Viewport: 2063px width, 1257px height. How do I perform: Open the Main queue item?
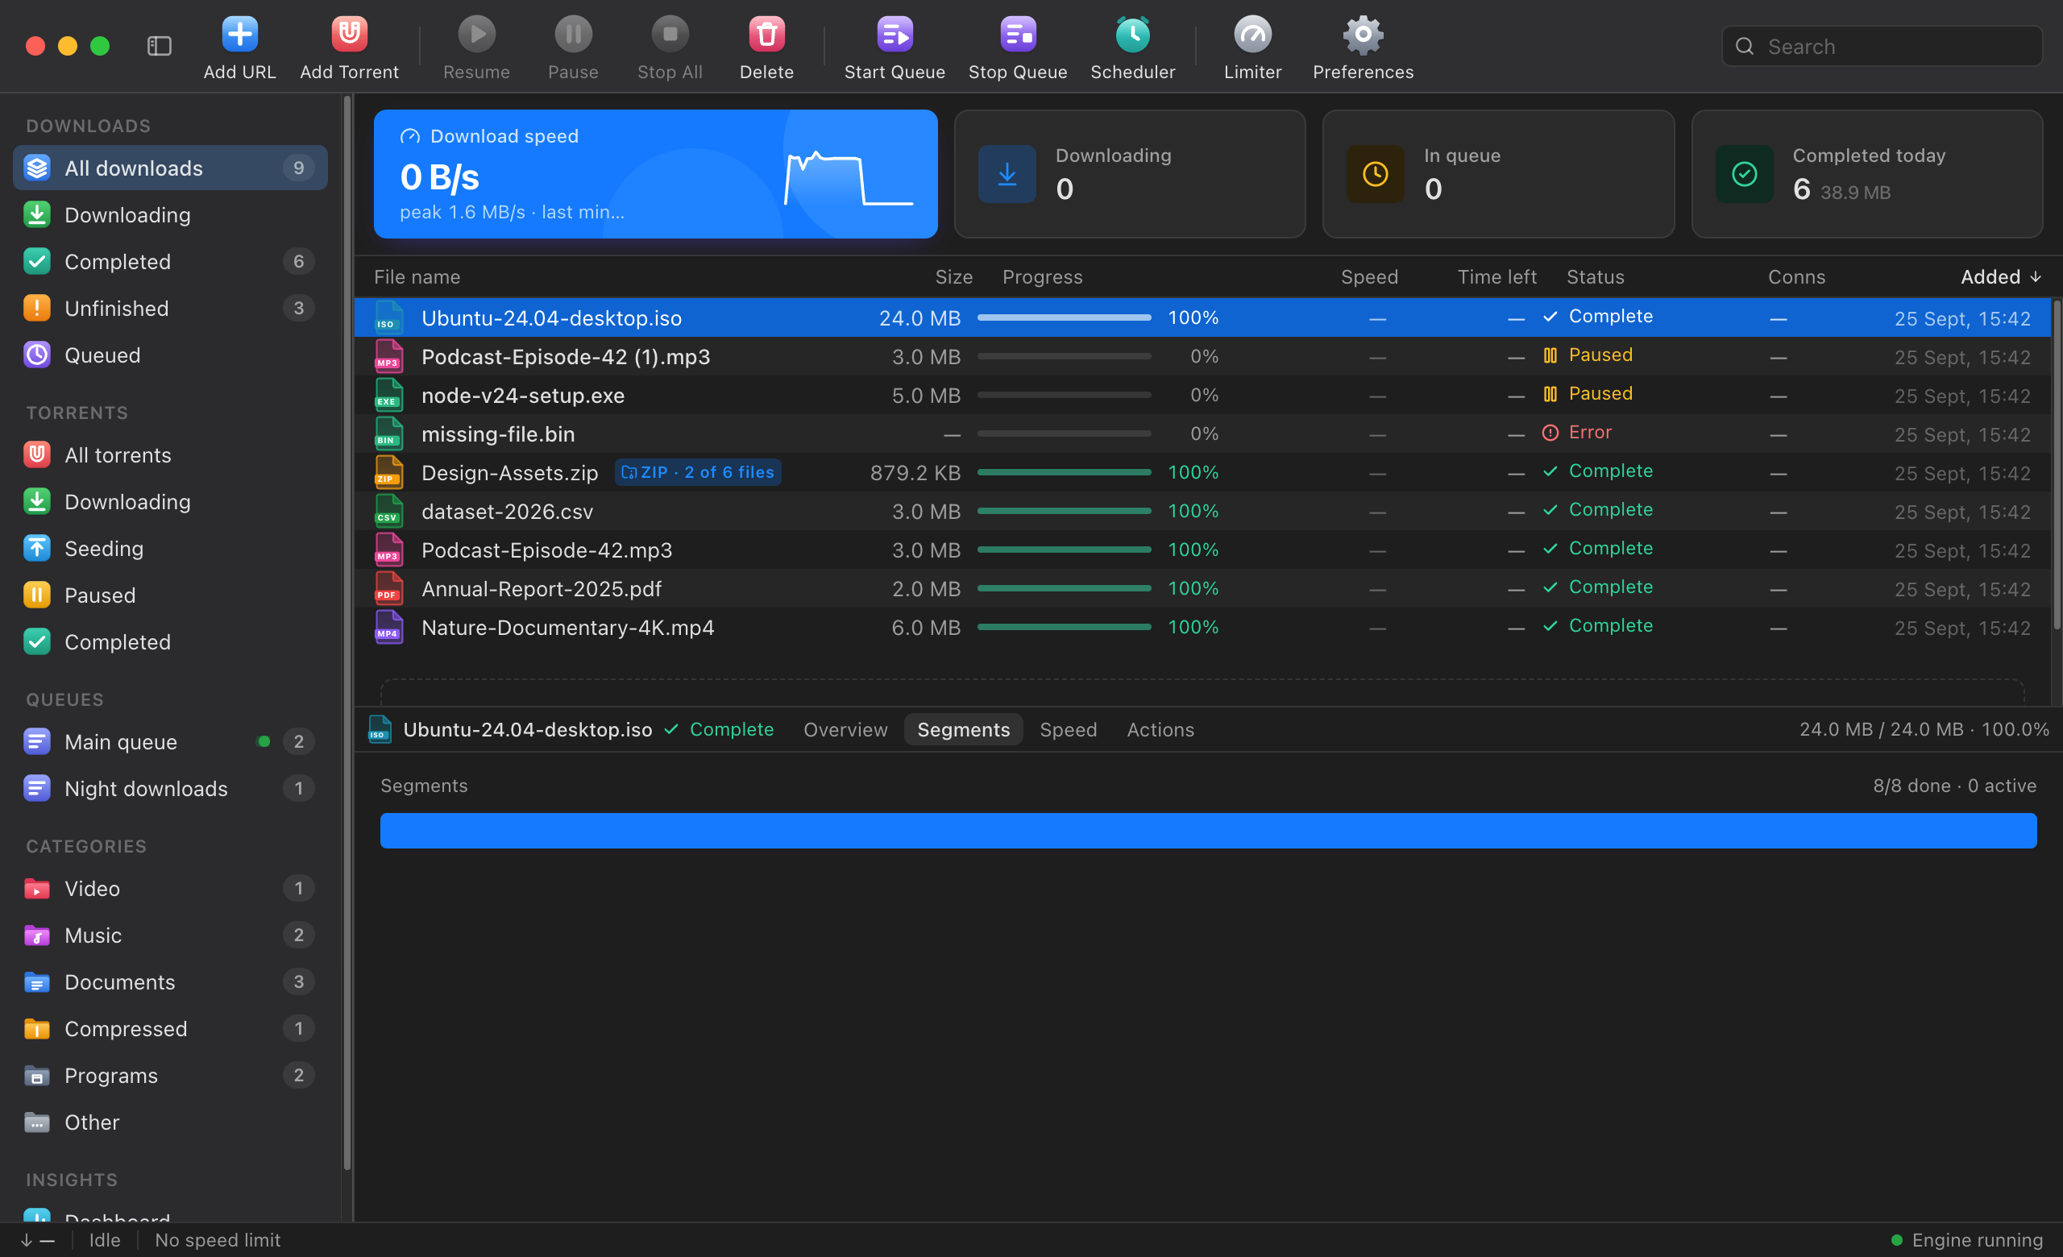pyautogui.click(x=170, y=741)
